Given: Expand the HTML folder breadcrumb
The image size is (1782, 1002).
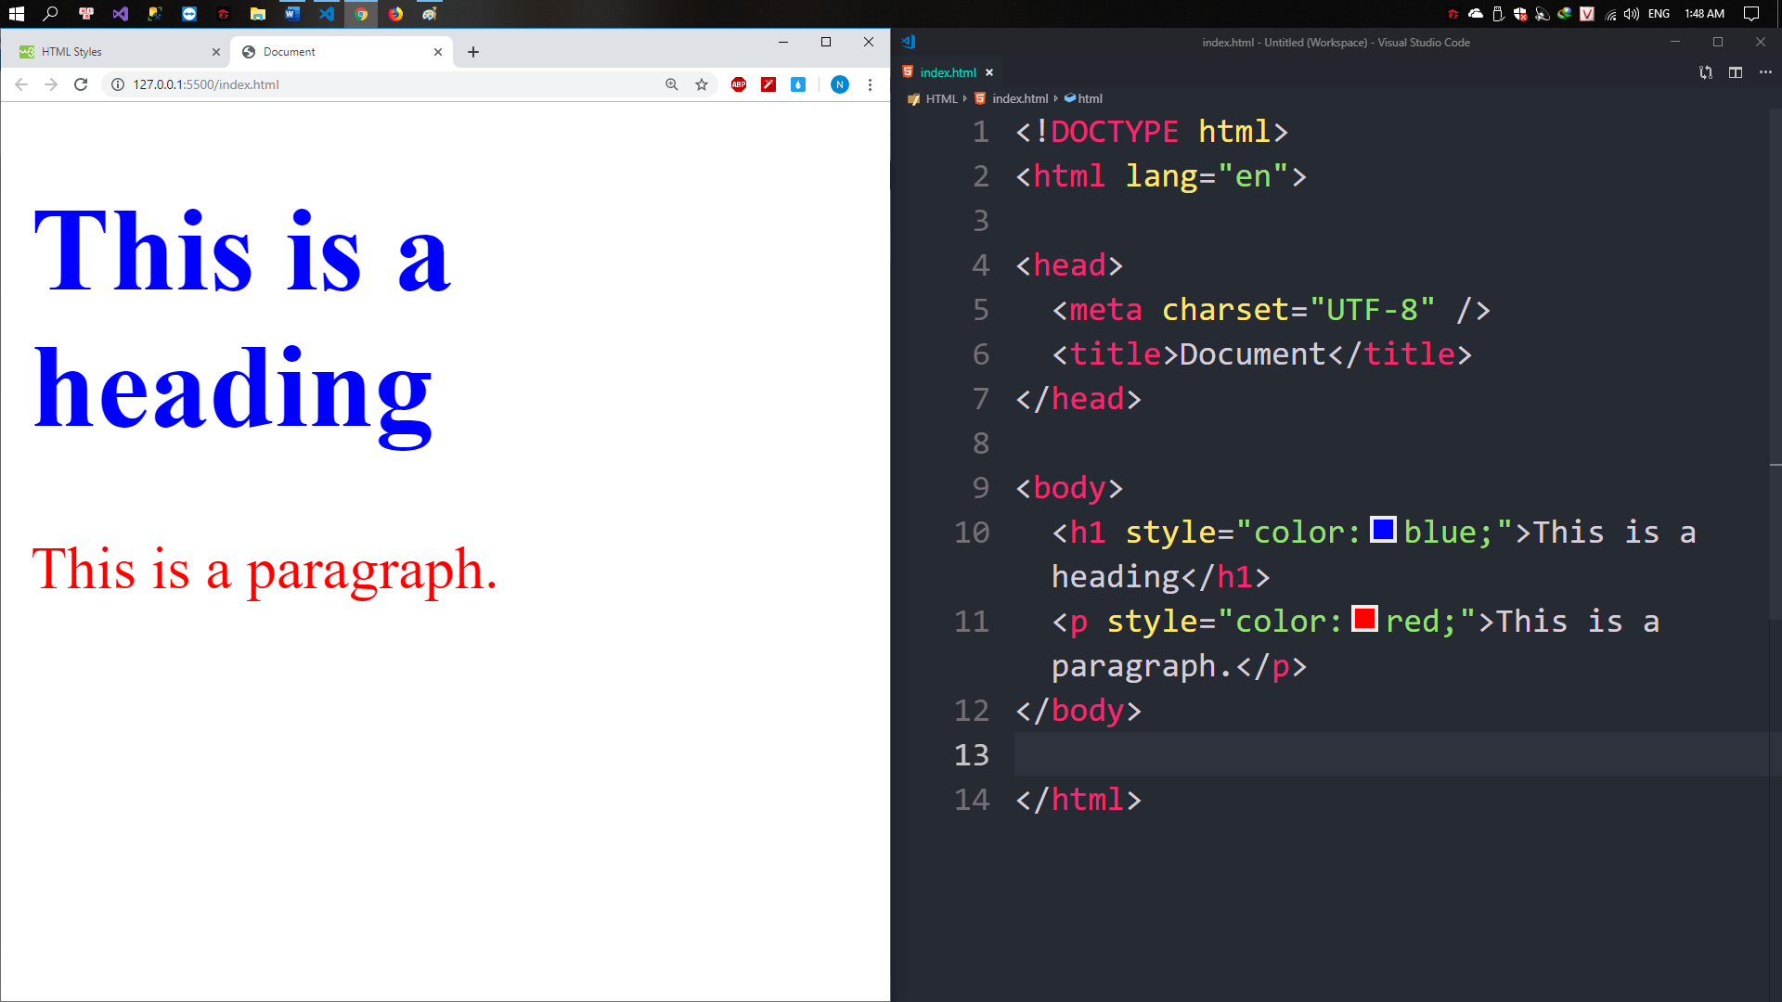Looking at the screenshot, I should pos(941,98).
